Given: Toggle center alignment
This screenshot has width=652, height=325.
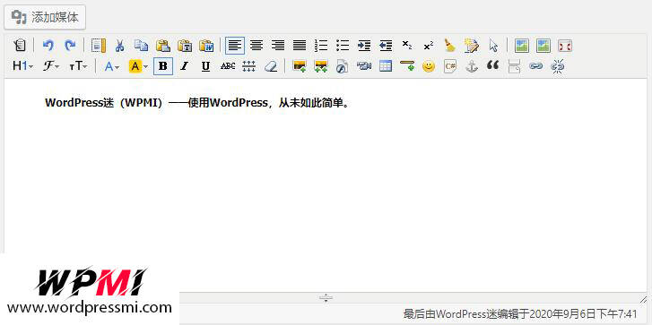Looking at the screenshot, I should 256,46.
